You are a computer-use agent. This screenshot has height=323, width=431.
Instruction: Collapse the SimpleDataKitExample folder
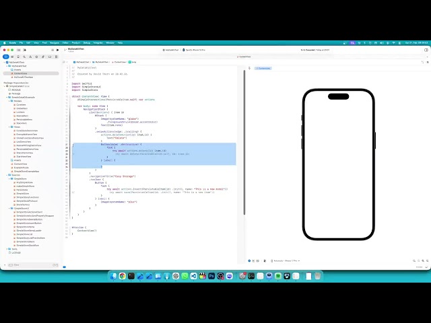click(x=7, y=97)
